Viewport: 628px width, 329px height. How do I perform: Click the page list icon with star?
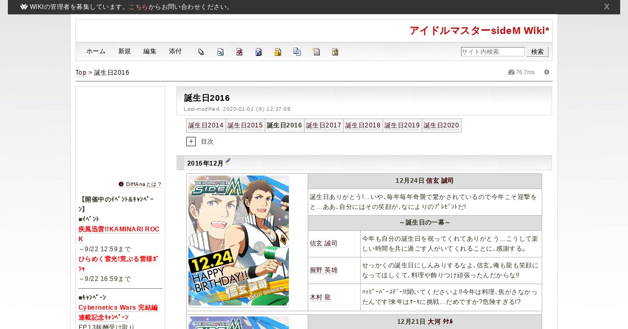point(316,52)
